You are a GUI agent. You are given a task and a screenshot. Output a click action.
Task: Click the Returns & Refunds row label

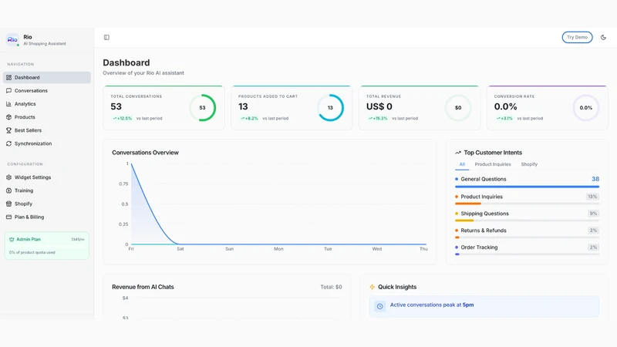[484, 231]
